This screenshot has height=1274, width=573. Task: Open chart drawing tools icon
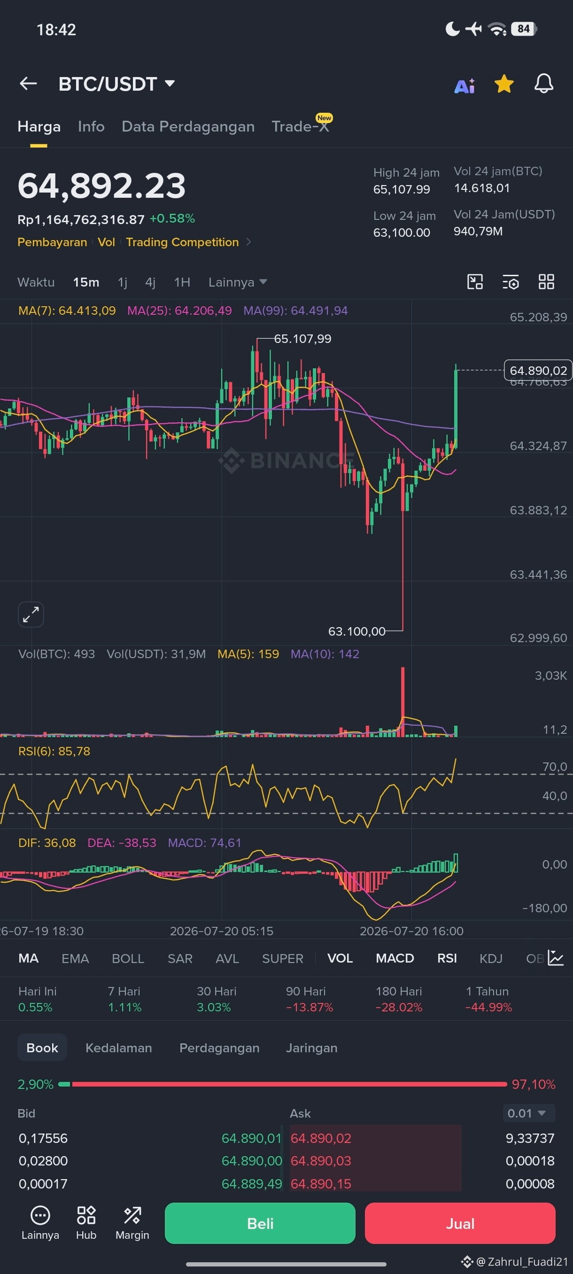tap(475, 282)
